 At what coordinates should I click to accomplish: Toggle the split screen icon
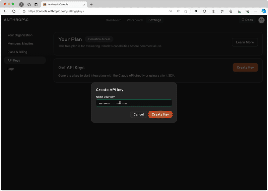click(213, 11)
